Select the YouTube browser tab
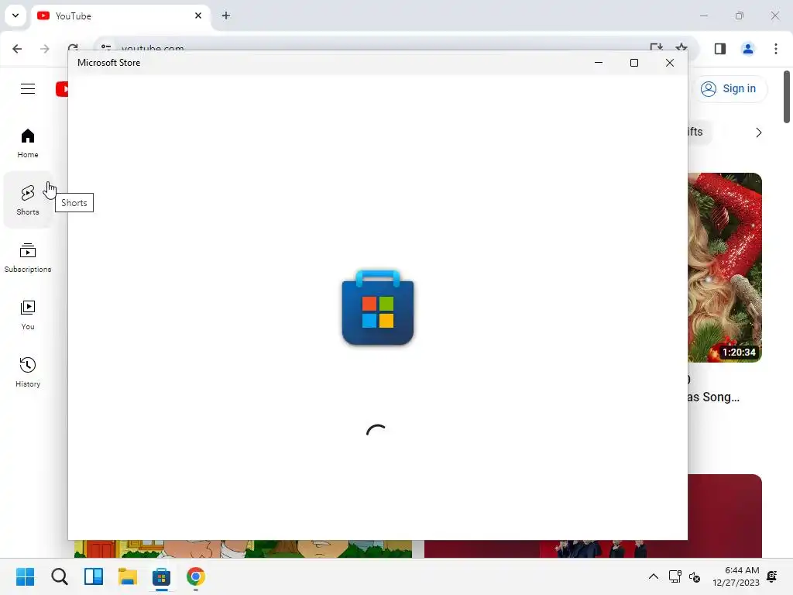 click(x=122, y=15)
